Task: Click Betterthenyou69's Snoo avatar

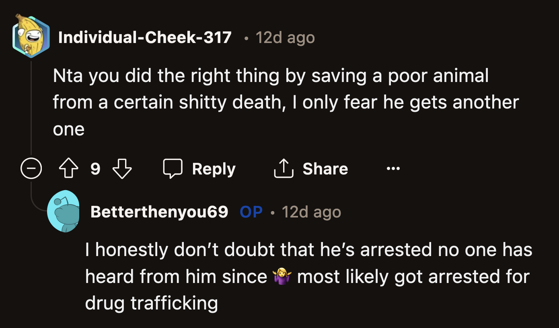Action: point(64,211)
